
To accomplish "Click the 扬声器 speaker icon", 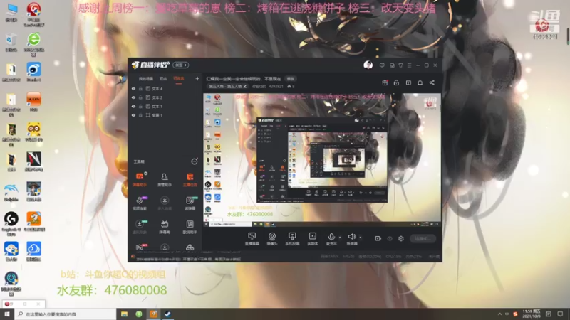I will click(351, 238).
